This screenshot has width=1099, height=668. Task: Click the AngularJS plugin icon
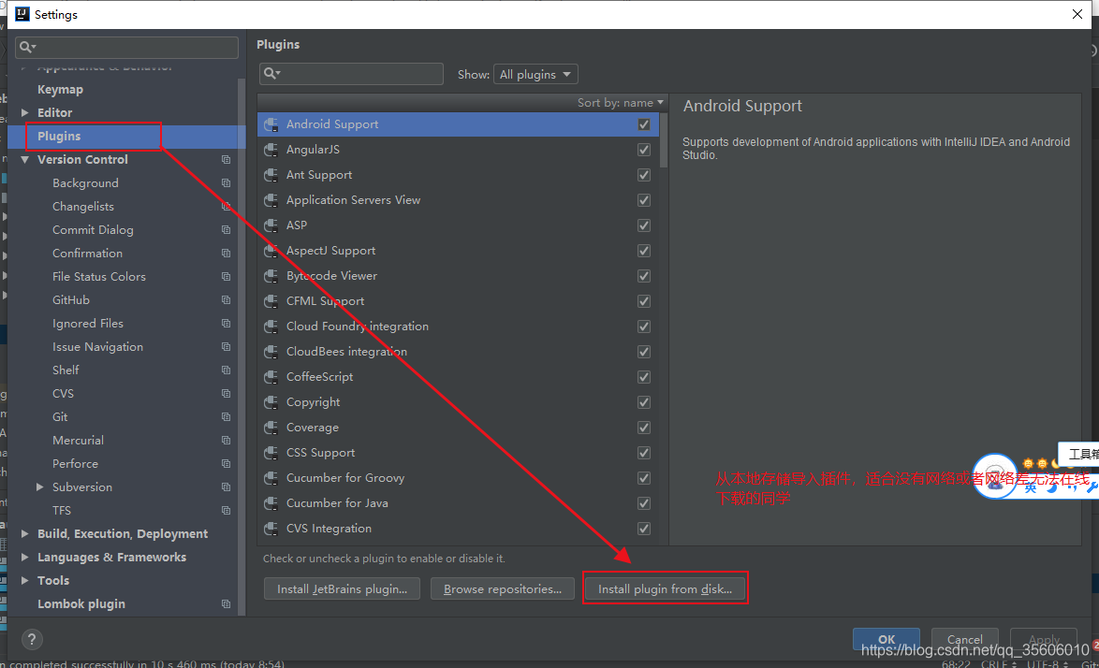pos(271,150)
